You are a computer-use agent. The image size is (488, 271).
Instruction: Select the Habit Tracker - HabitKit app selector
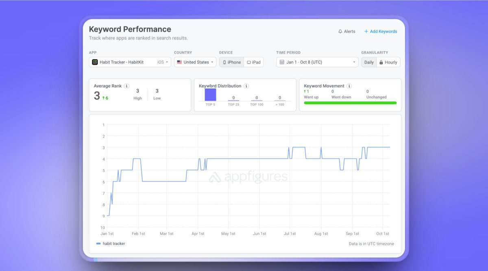(122, 62)
